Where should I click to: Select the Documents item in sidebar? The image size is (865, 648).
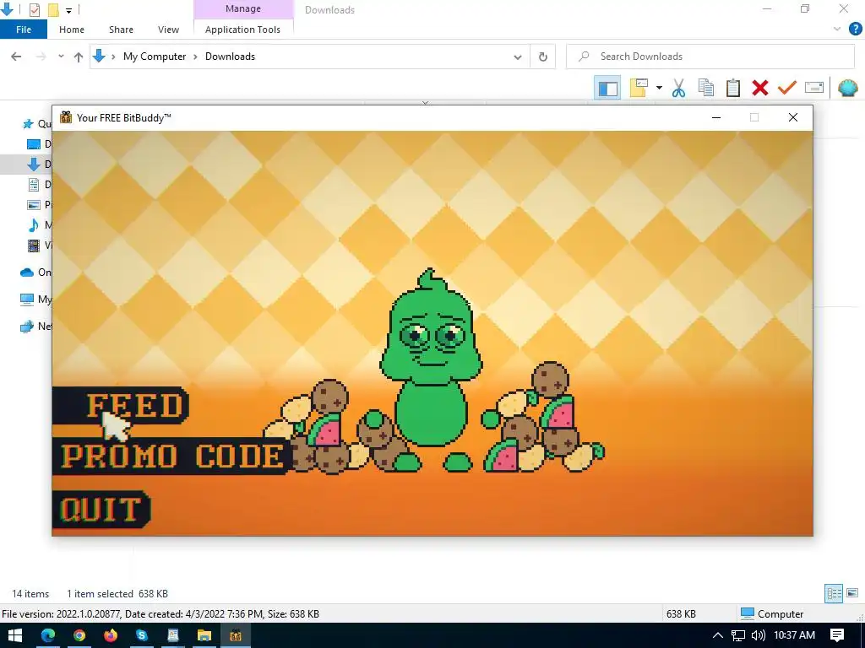34,185
